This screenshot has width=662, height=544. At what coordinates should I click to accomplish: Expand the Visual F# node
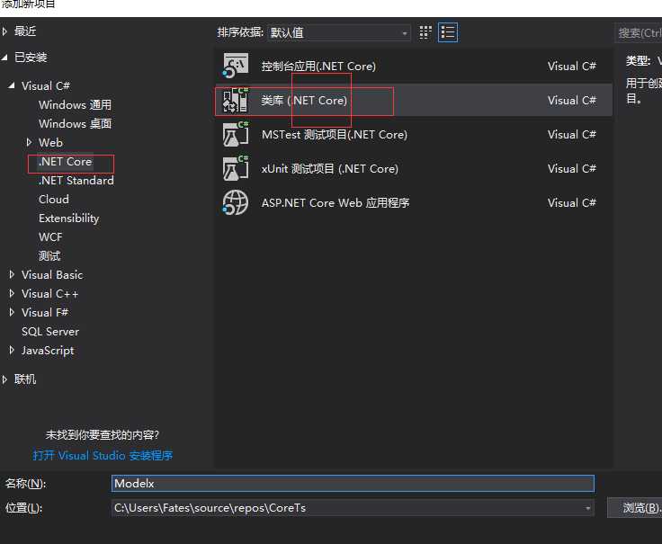pyautogui.click(x=12, y=312)
